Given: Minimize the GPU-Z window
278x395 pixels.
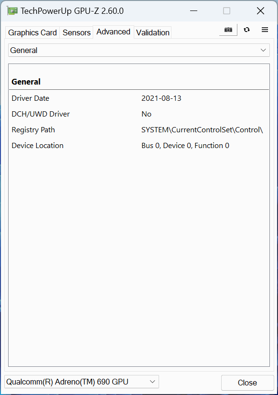Looking at the screenshot, I should tap(193, 11).
